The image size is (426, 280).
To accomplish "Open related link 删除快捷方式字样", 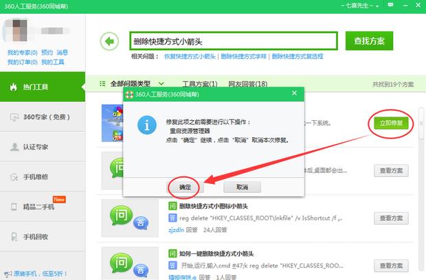I will tap(243, 56).
